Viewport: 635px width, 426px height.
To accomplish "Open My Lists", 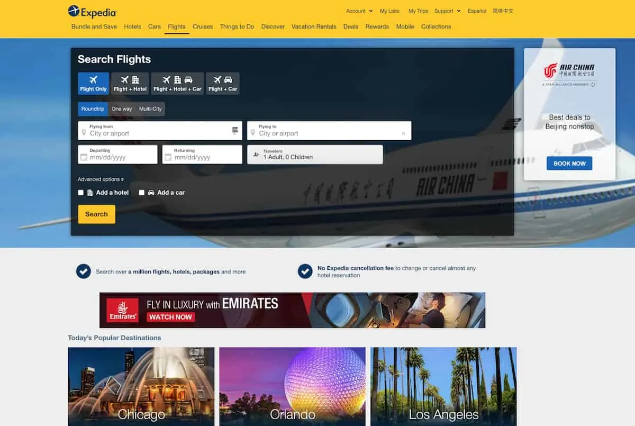I will pyautogui.click(x=389, y=11).
